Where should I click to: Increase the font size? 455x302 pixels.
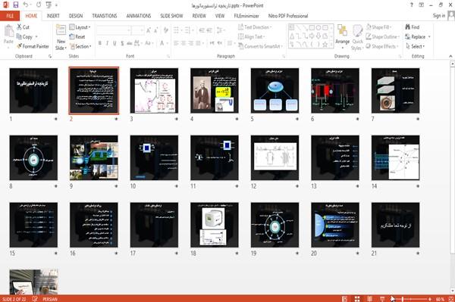coord(149,30)
